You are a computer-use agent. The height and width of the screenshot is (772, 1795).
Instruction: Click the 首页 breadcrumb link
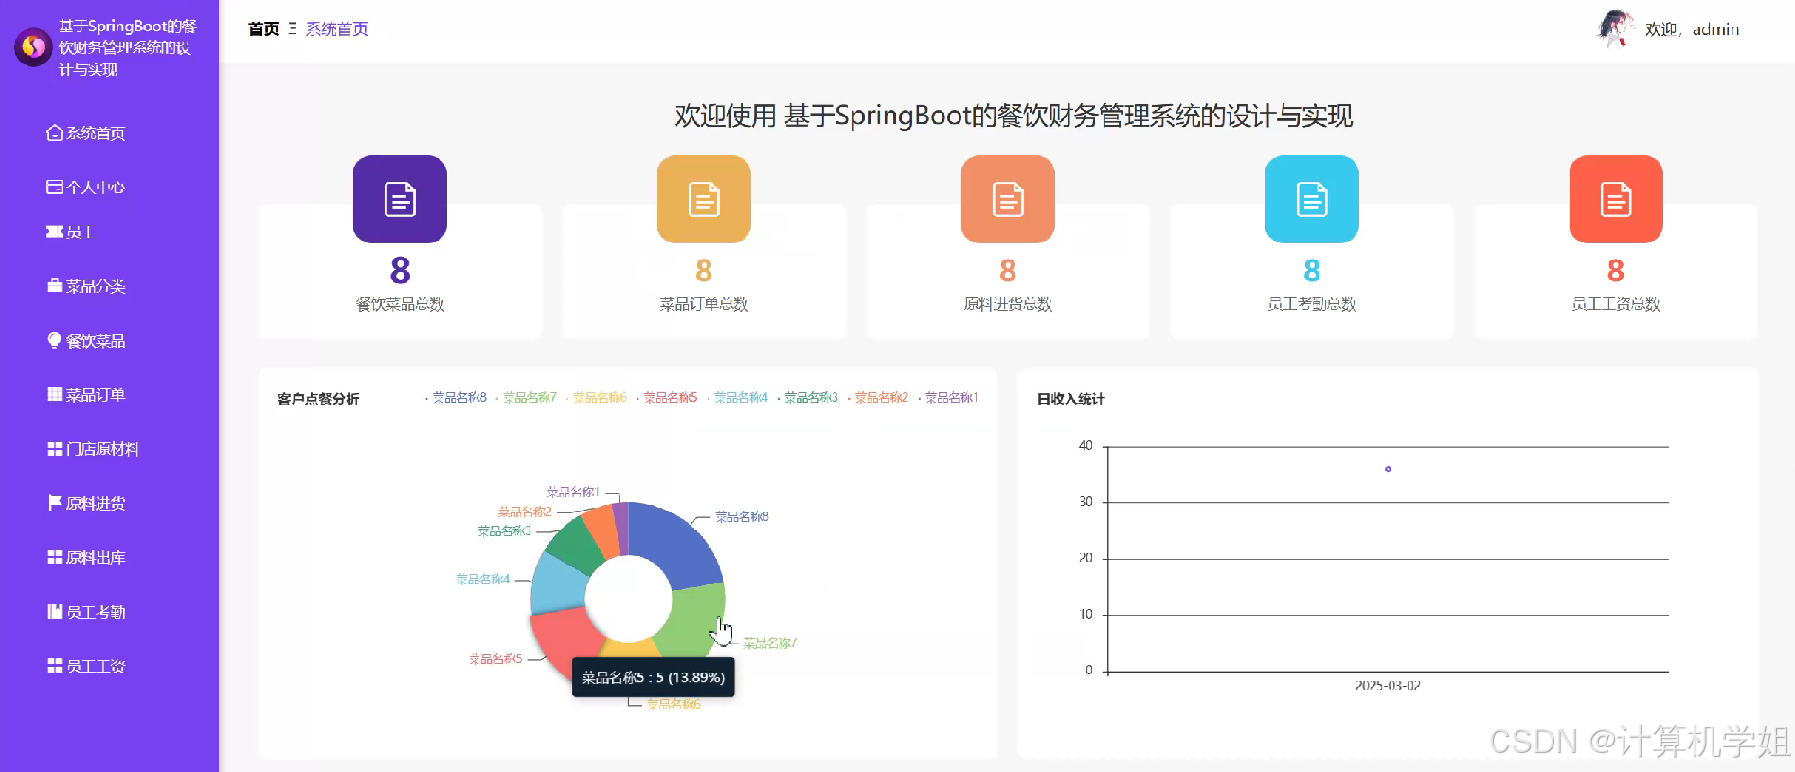[x=263, y=29]
